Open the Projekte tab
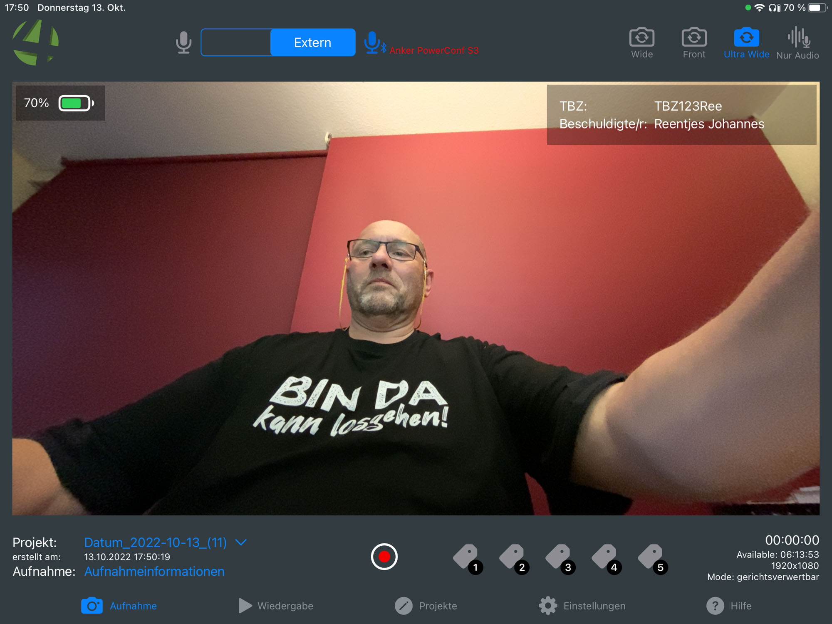Viewport: 832px width, 624px height. [x=426, y=606]
